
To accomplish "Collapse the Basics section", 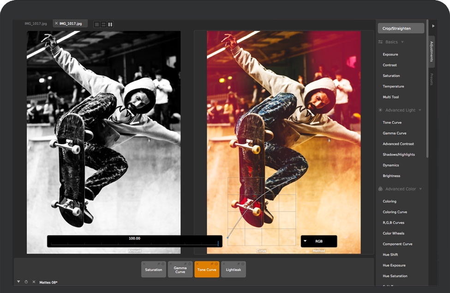I will coord(402,42).
